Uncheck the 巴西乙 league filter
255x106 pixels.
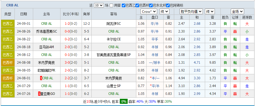(x=123, y=6)
